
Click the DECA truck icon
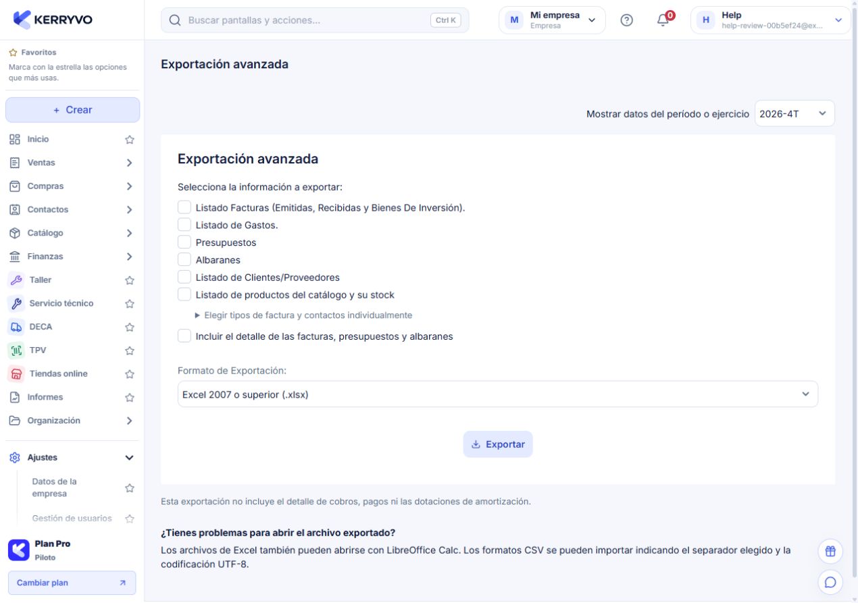[16, 327]
